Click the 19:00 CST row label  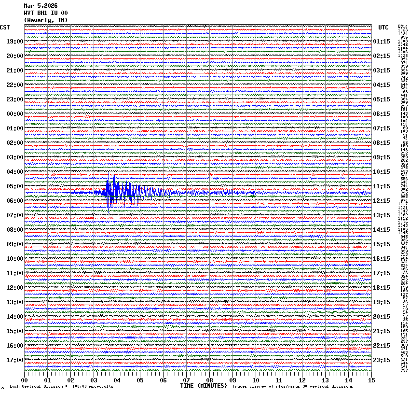[15, 42]
